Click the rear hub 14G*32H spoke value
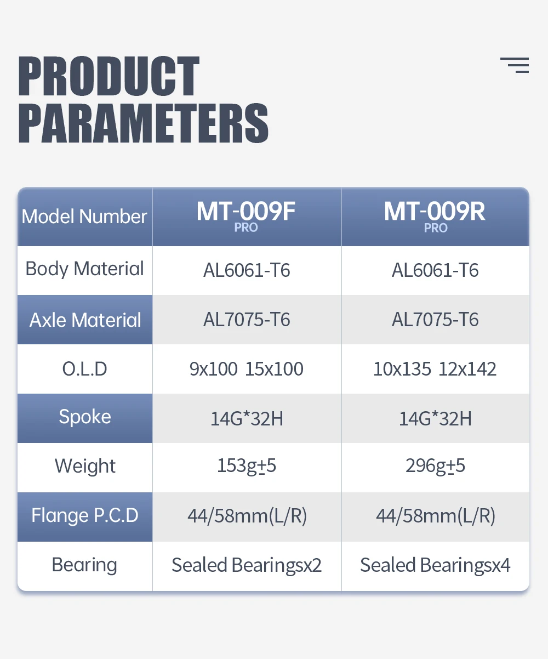This screenshot has width=548, height=659. [435, 419]
